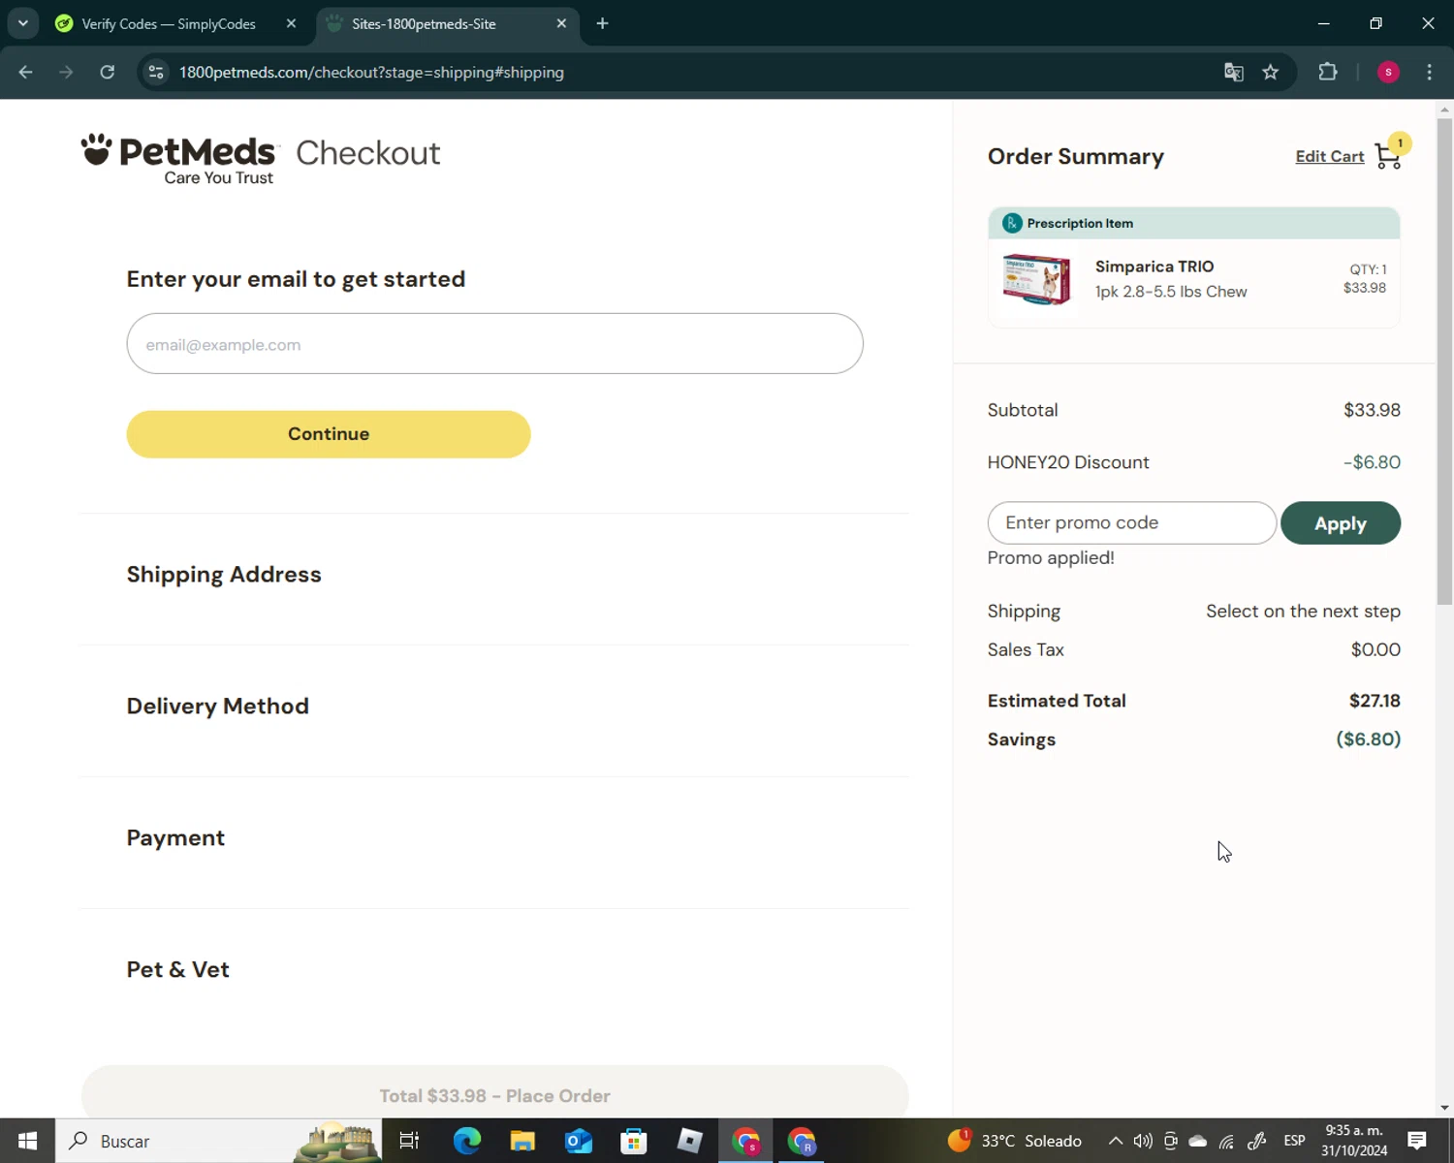The height and width of the screenshot is (1163, 1454).
Task: Select the Simparica TRIO product name
Action: 1154,267
